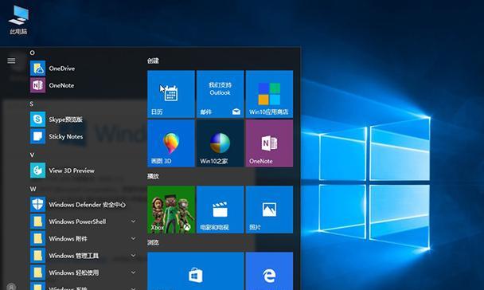
Task: Expand the Start menu hamburger button
Action: 11,61
